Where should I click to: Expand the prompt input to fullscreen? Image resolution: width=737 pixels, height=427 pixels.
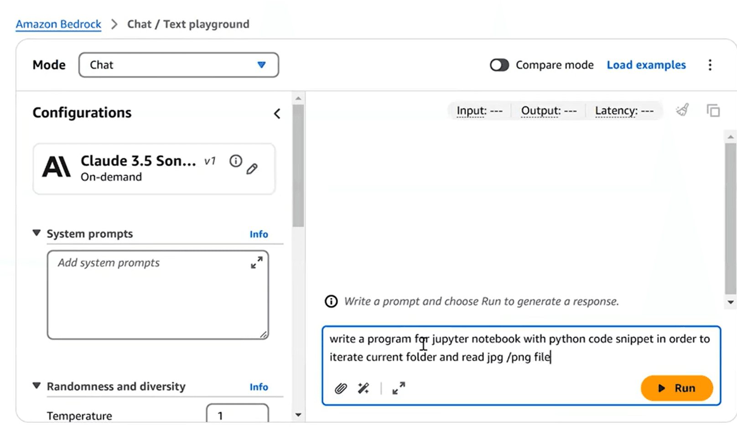click(x=398, y=388)
